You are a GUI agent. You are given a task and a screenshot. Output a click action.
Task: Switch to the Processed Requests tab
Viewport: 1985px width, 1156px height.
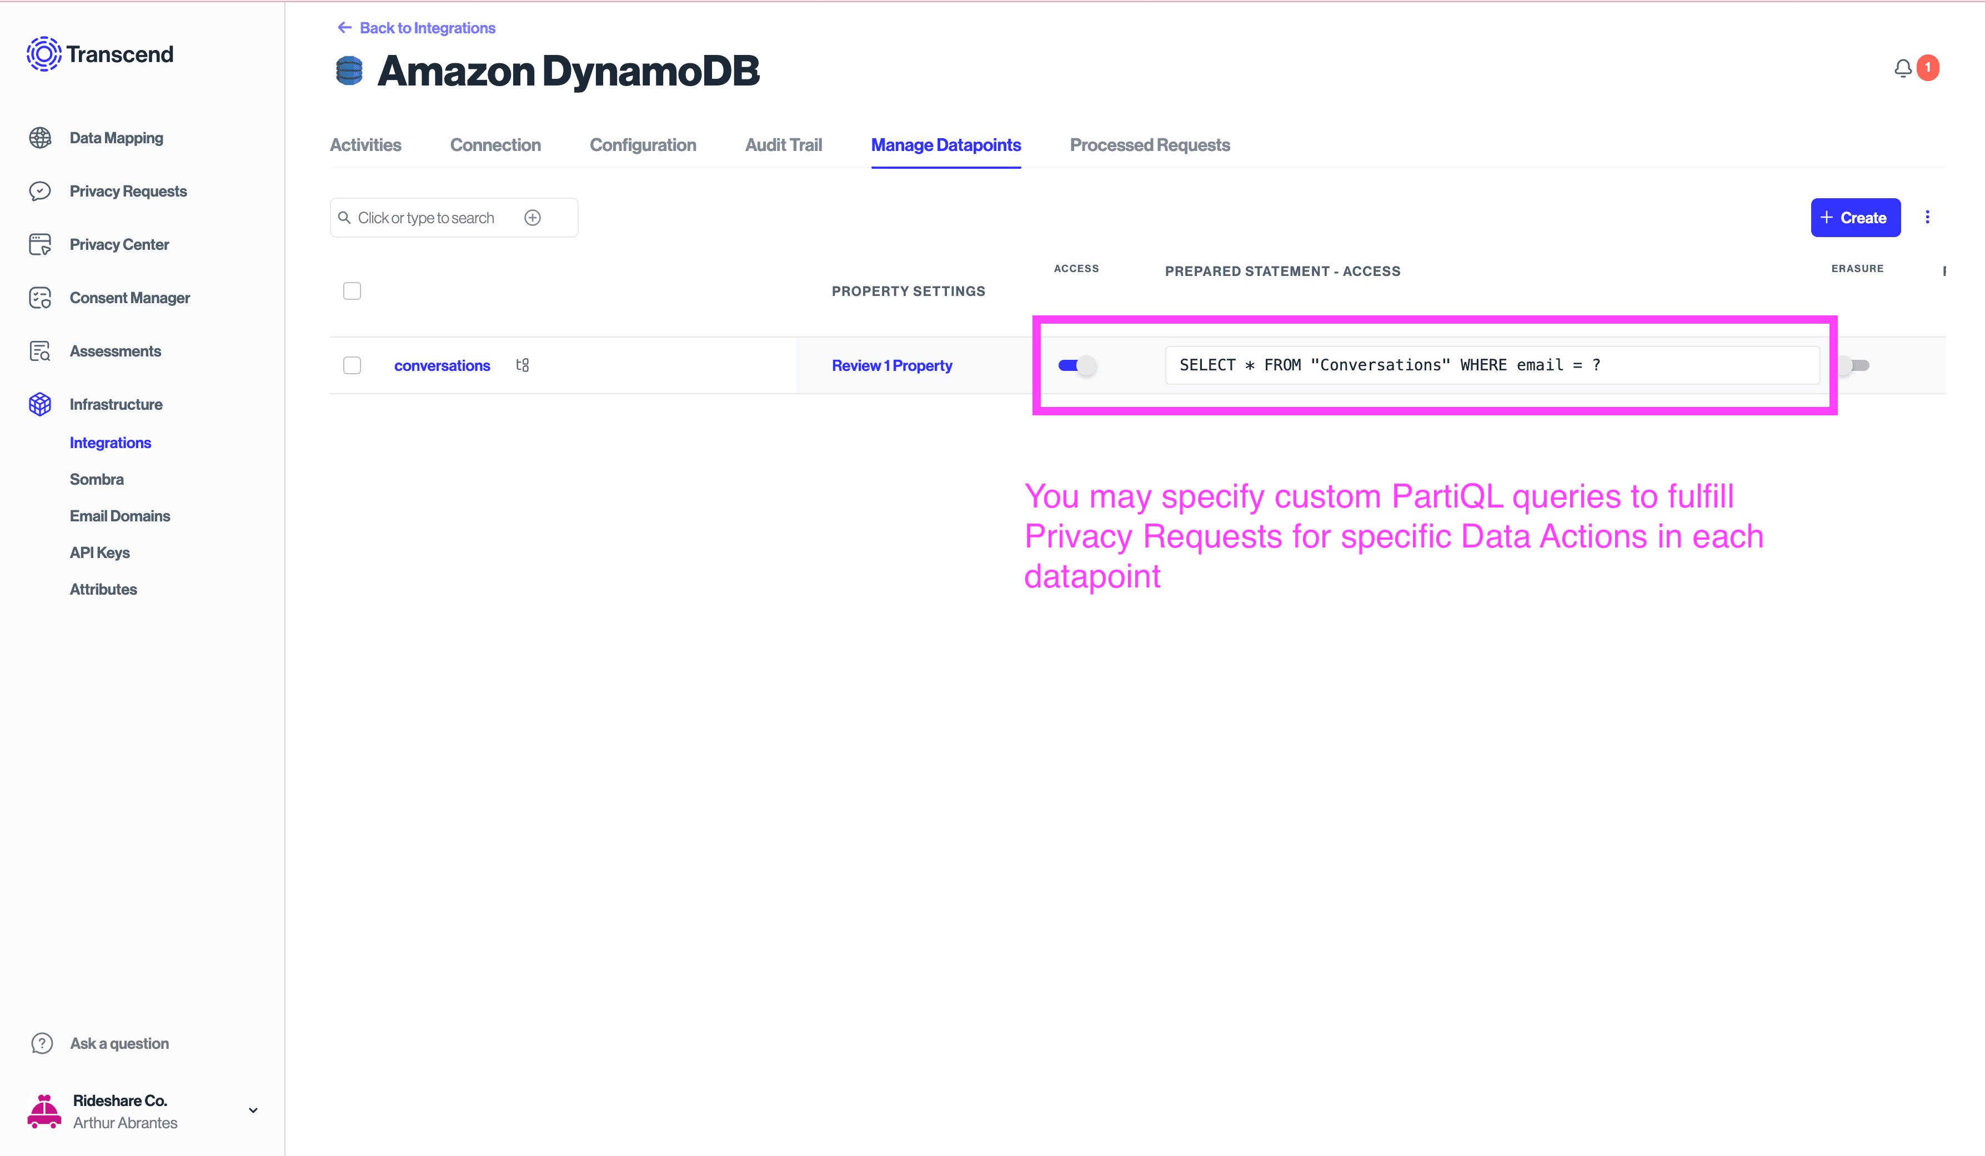click(1150, 143)
